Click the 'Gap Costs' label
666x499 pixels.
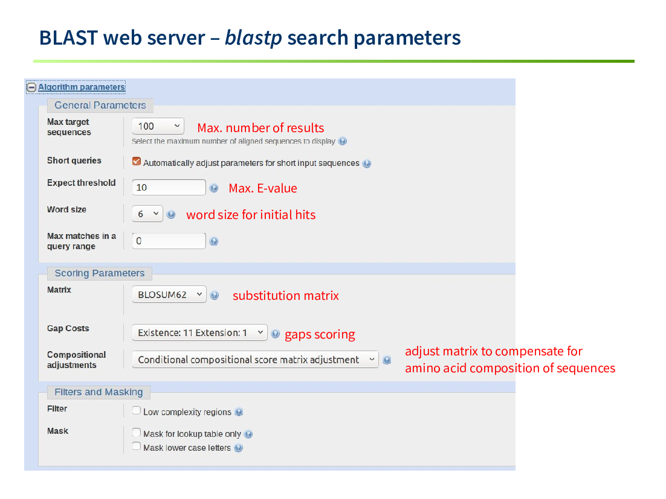coord(68,329)
